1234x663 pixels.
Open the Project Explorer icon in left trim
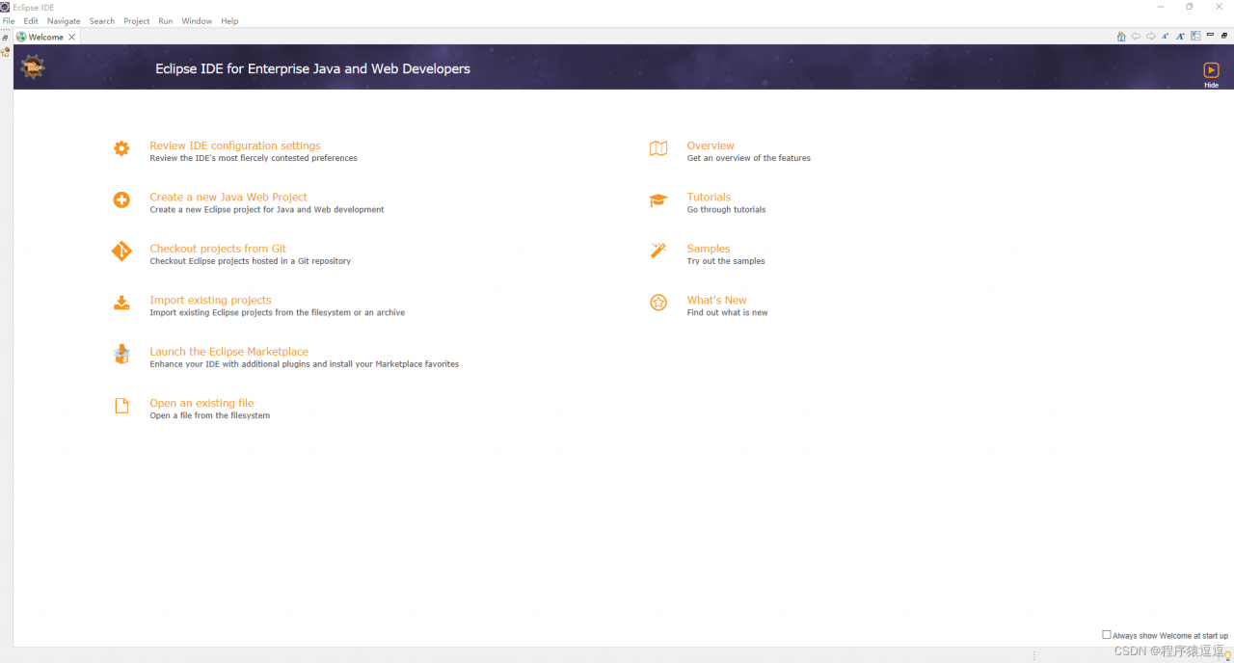[6, 52]
